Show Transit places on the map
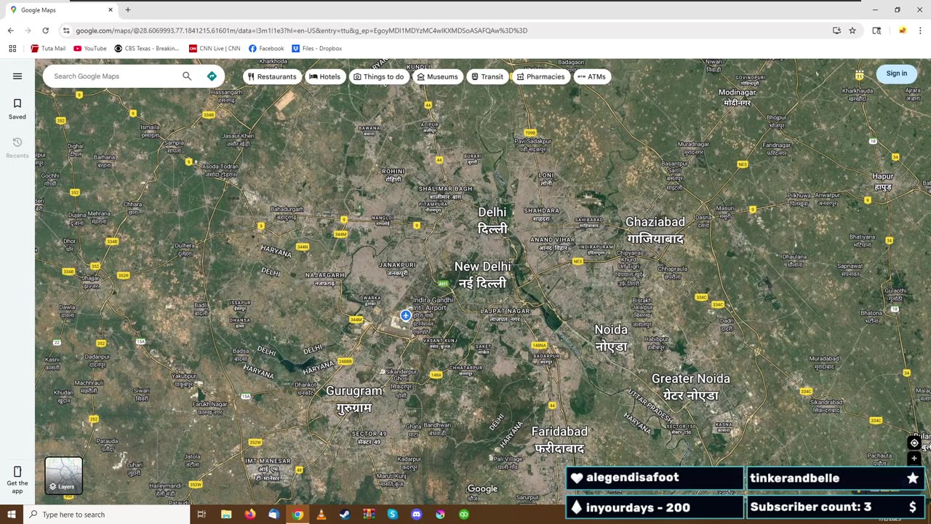This screenshot has height=524, width=931. 487,76
